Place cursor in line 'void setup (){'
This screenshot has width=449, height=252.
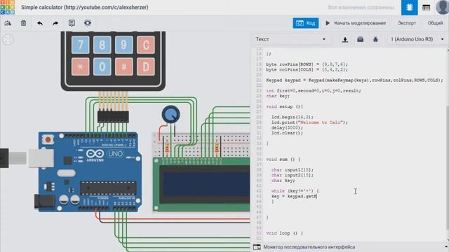coord(284,106)
